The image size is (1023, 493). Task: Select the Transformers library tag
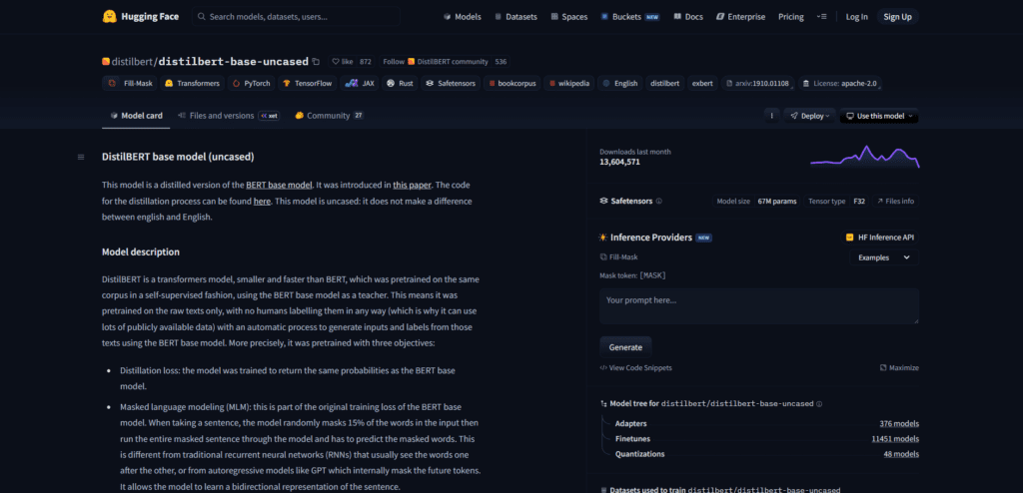coord(193,84)
